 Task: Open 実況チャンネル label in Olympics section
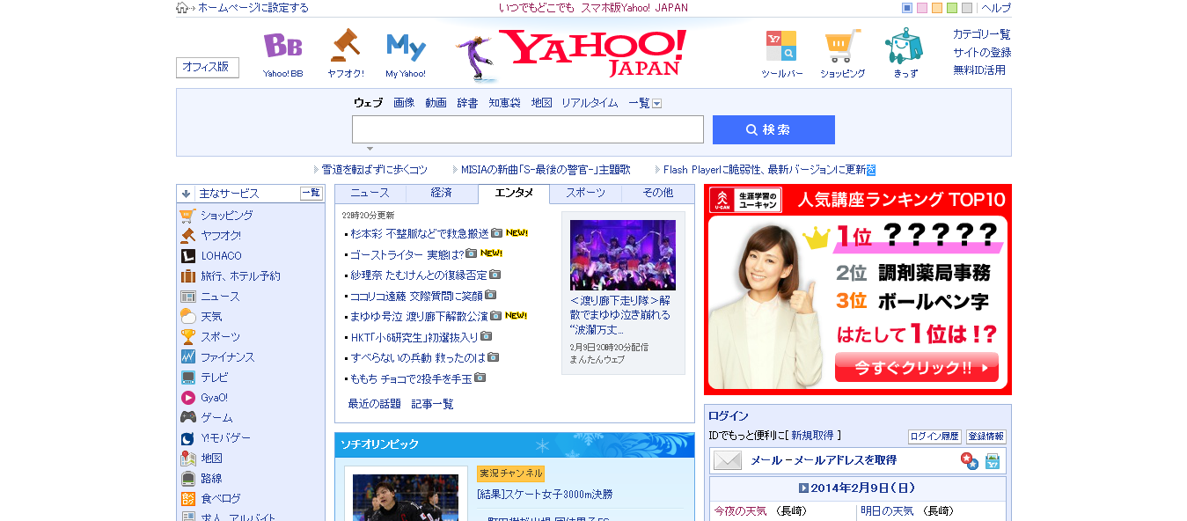click(x=510, y=473)
